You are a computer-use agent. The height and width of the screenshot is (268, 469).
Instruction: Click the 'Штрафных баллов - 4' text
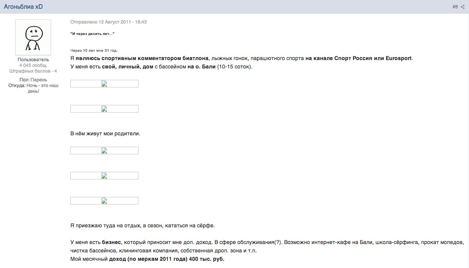(x=33, y=71)
